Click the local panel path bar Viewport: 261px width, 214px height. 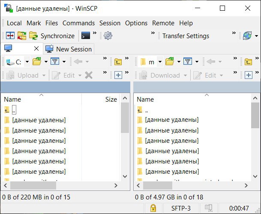point(65,87)
